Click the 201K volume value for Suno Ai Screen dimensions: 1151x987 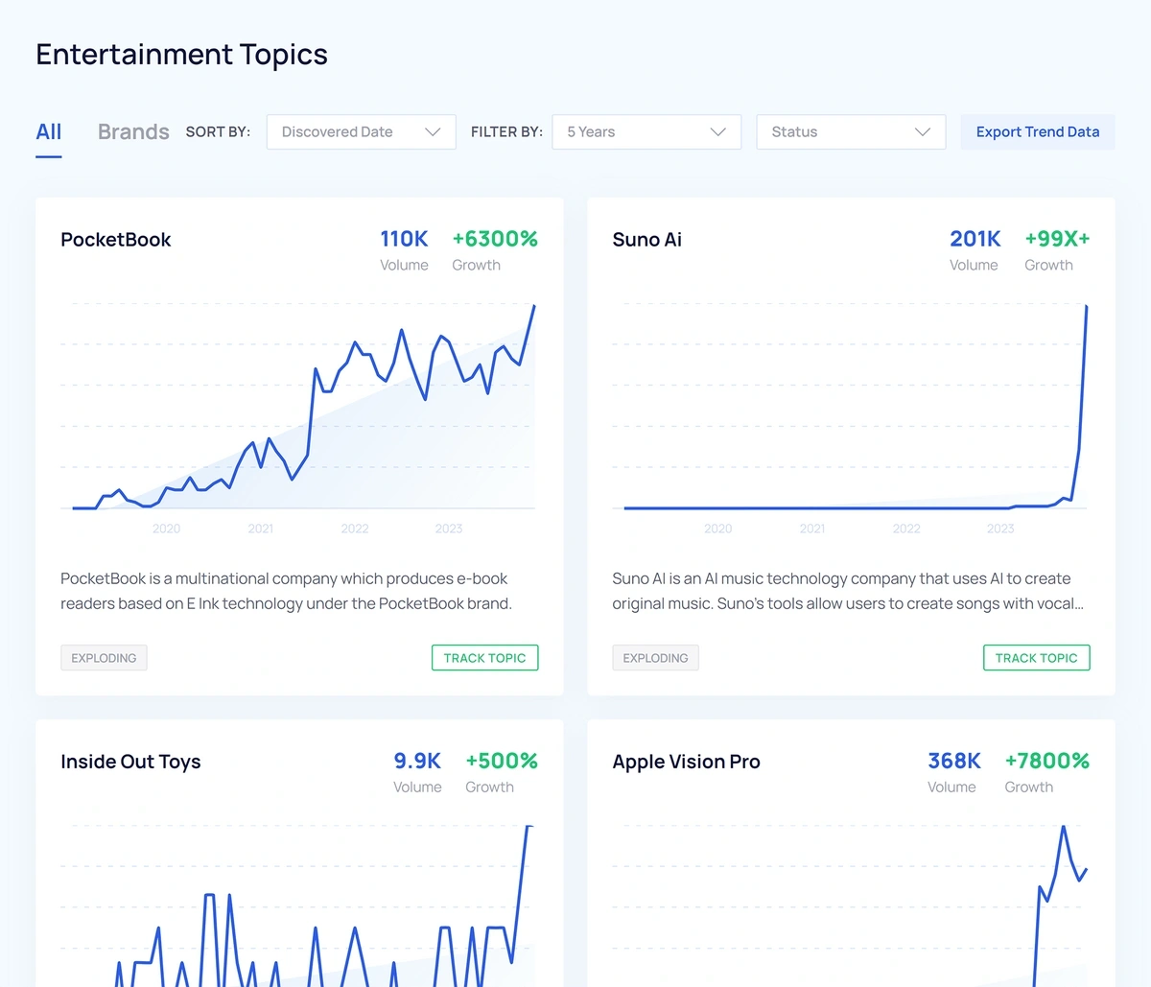[x=975, y=239]
